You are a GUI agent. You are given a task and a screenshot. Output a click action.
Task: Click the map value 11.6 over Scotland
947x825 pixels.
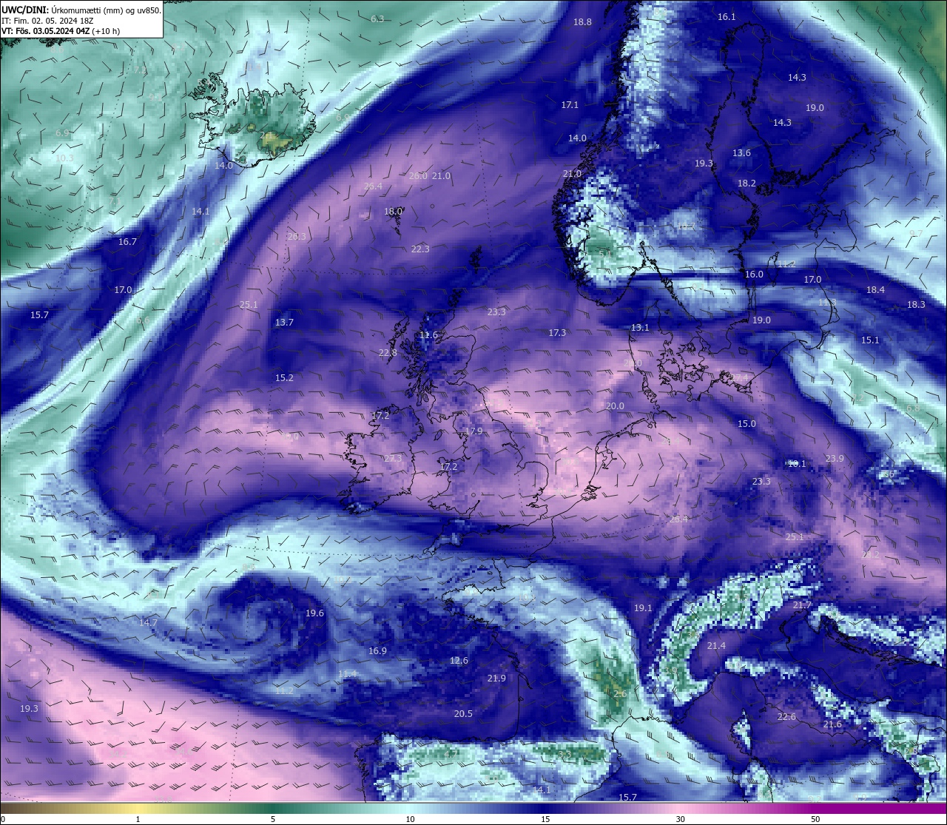428,335
